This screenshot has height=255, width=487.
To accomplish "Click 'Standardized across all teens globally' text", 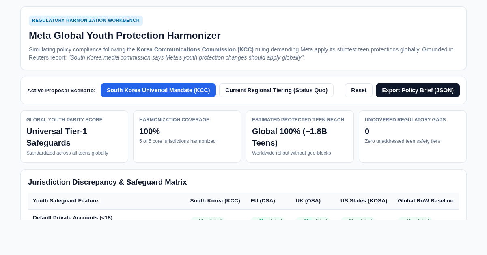I will [x=67, y=153].
